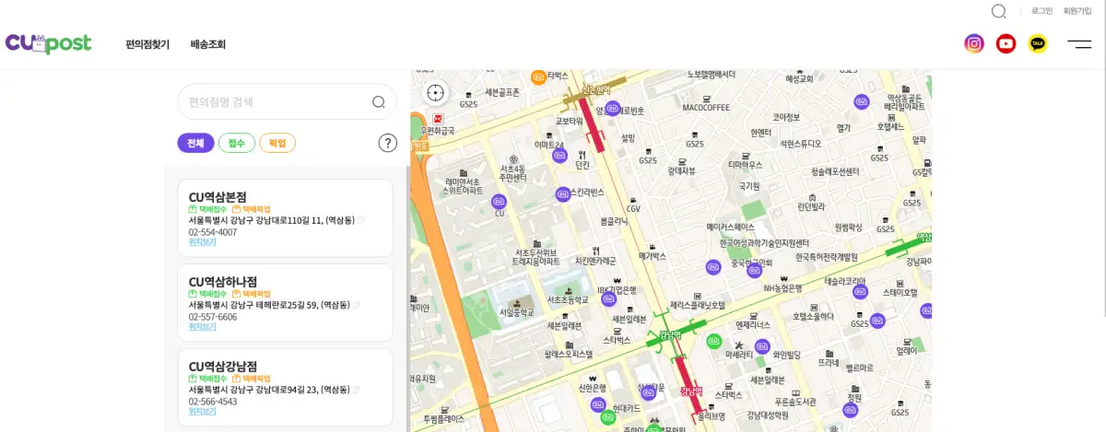Select the CU역삼하나점 store name
Screen dimensions: 1106x432
coord(222,282)
